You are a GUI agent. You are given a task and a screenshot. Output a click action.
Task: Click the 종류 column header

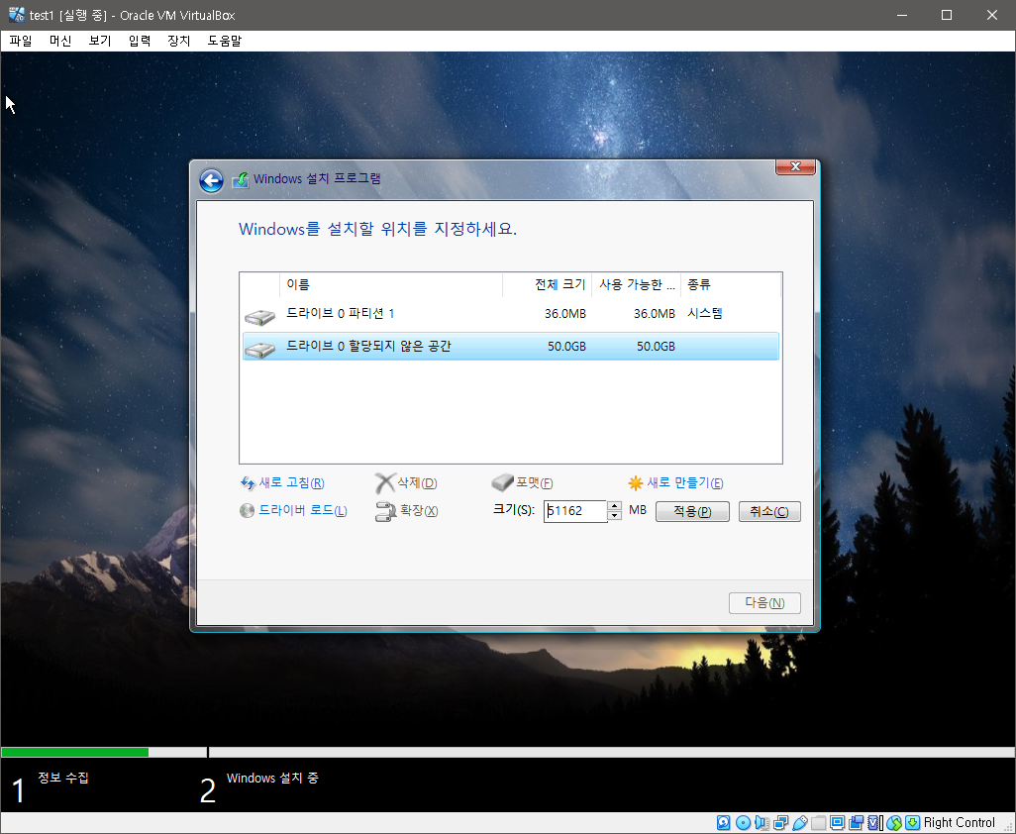coord(731,284)
